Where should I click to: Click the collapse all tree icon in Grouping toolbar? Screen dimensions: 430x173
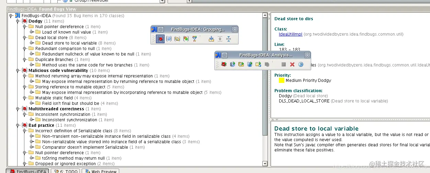pos(229,39)
